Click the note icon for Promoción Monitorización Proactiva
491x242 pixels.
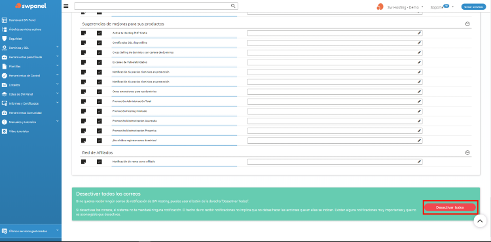point(84,131)
